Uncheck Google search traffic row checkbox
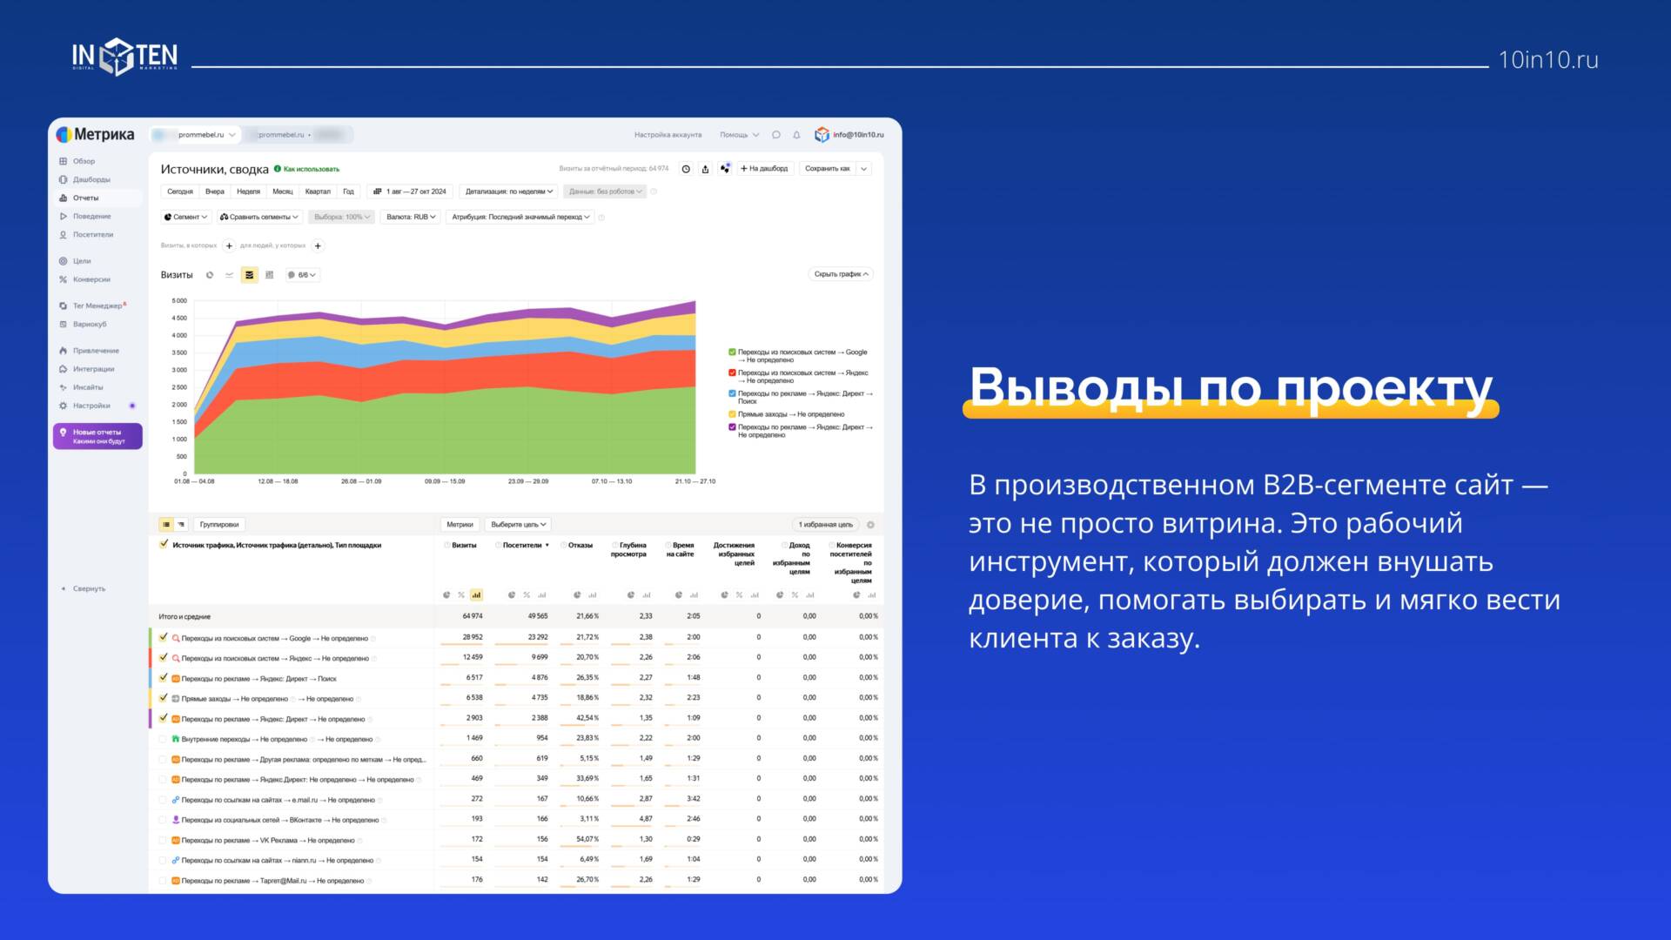1671x940 pixels. 164,638
